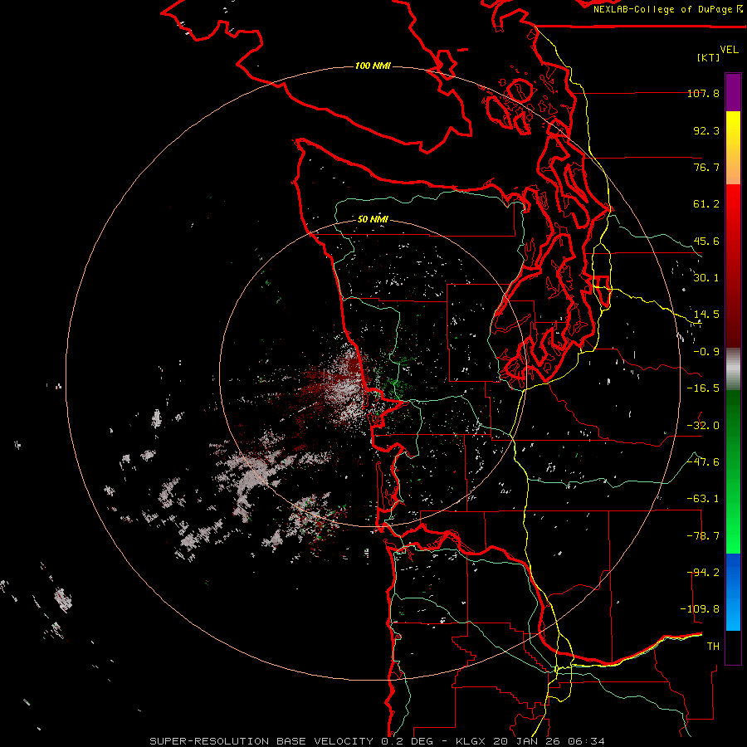Click the 92.3 legend value
This screenshot has width=747, height=747.
(x=706, y=130)
